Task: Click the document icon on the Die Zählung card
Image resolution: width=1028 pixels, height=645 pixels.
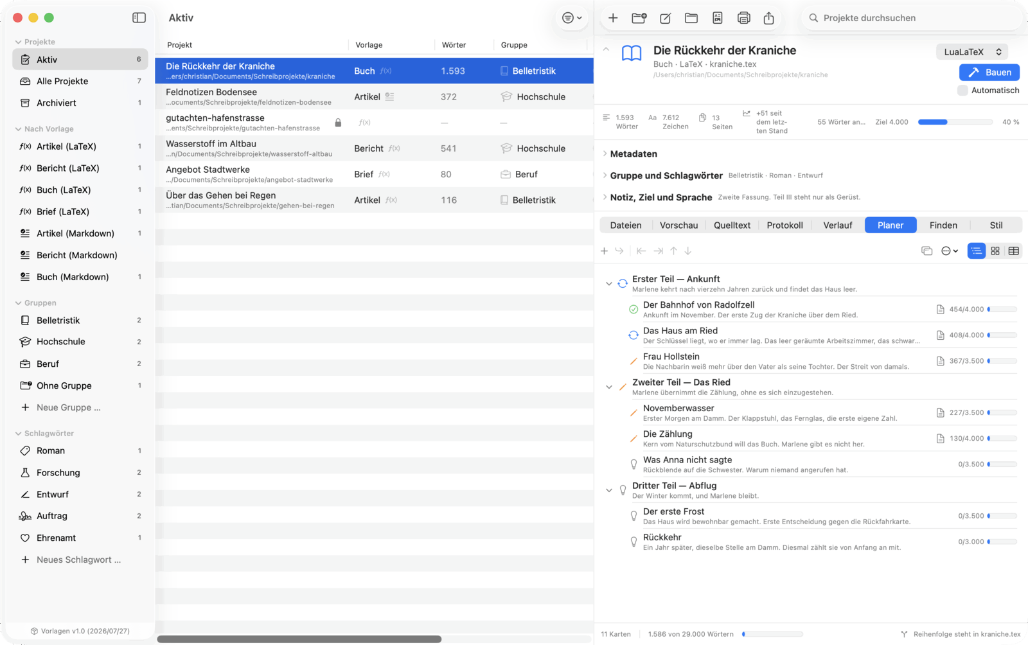Action: pos(941,439)
